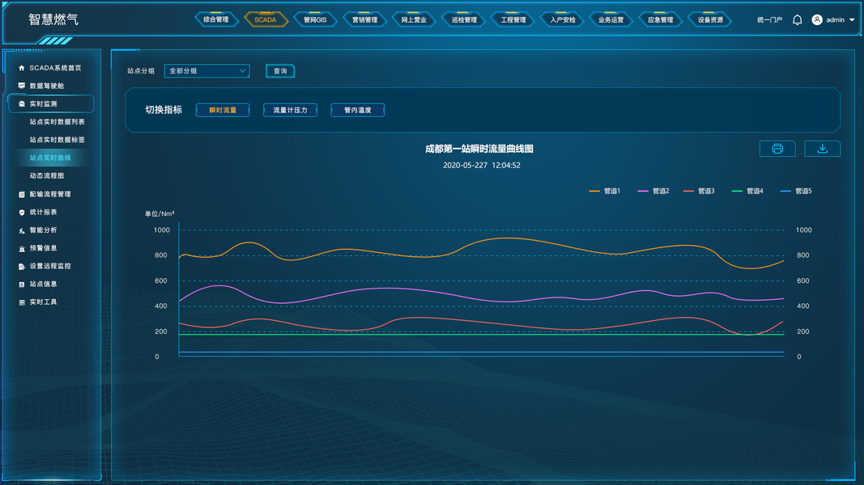Open the 全部分组 station group dropdown
This screenshot has height=485, width=864.
point(206,71)
